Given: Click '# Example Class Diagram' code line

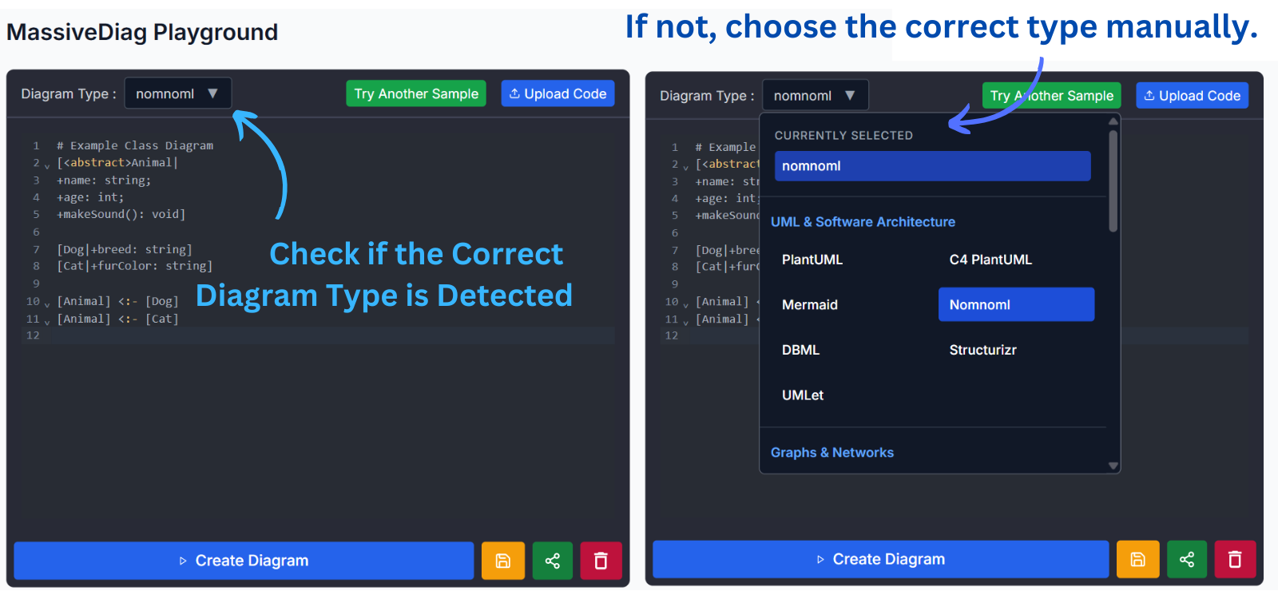Looking at the screenshot, I should 135,145.
